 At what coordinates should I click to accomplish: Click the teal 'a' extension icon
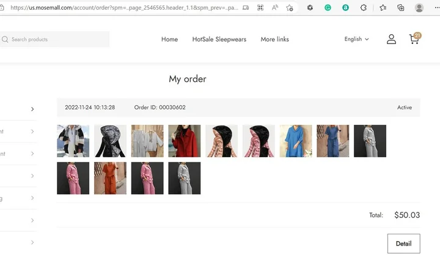coord(345,7)
